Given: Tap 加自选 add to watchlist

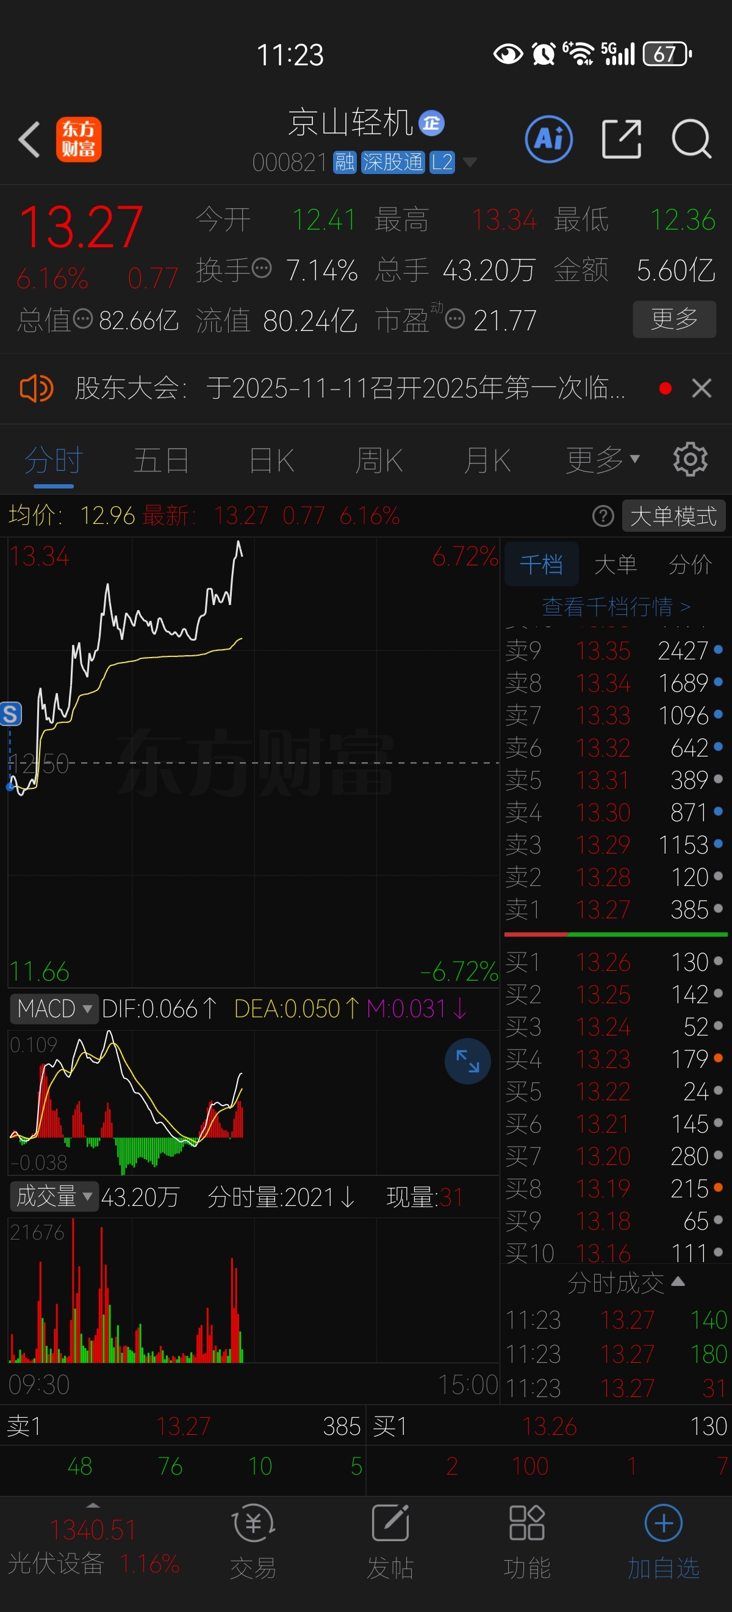Looking at the screenshot, I should pyautogui.click(x=663, y=1541).
